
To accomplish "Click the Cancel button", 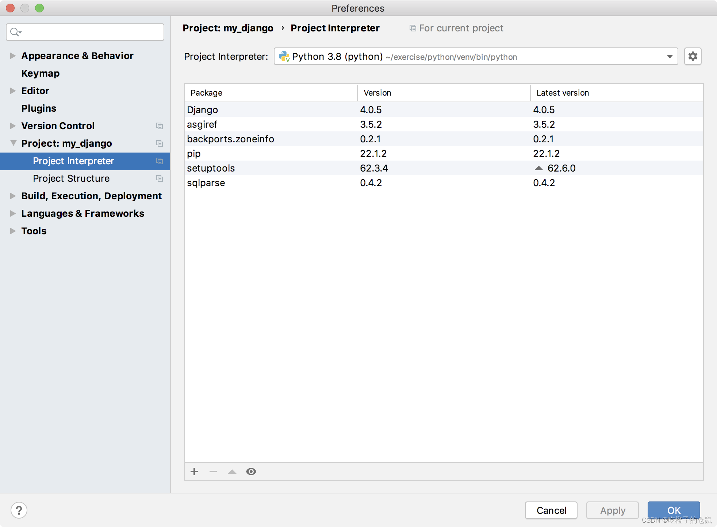I will tap(551, 510).
